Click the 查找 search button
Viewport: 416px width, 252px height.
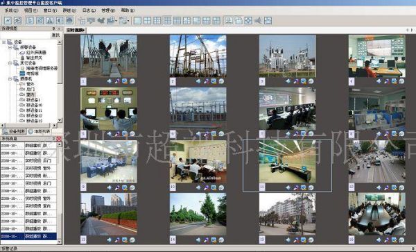coord(55,35)
